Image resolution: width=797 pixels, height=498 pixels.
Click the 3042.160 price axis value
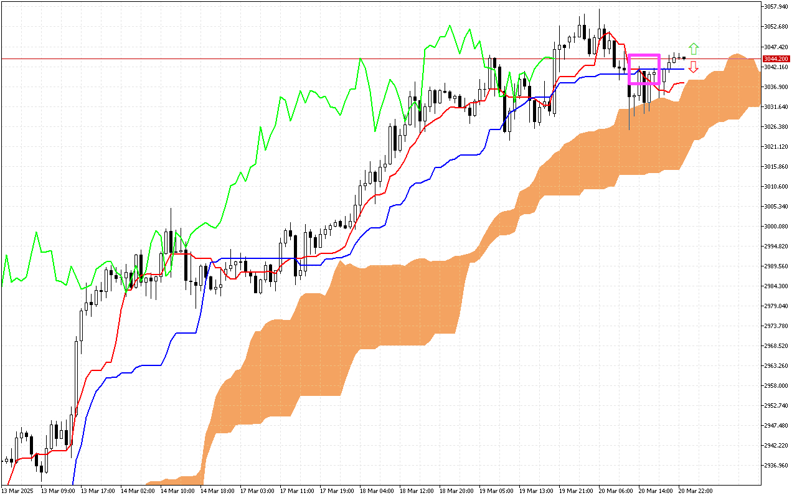click(x=776, y=67)
